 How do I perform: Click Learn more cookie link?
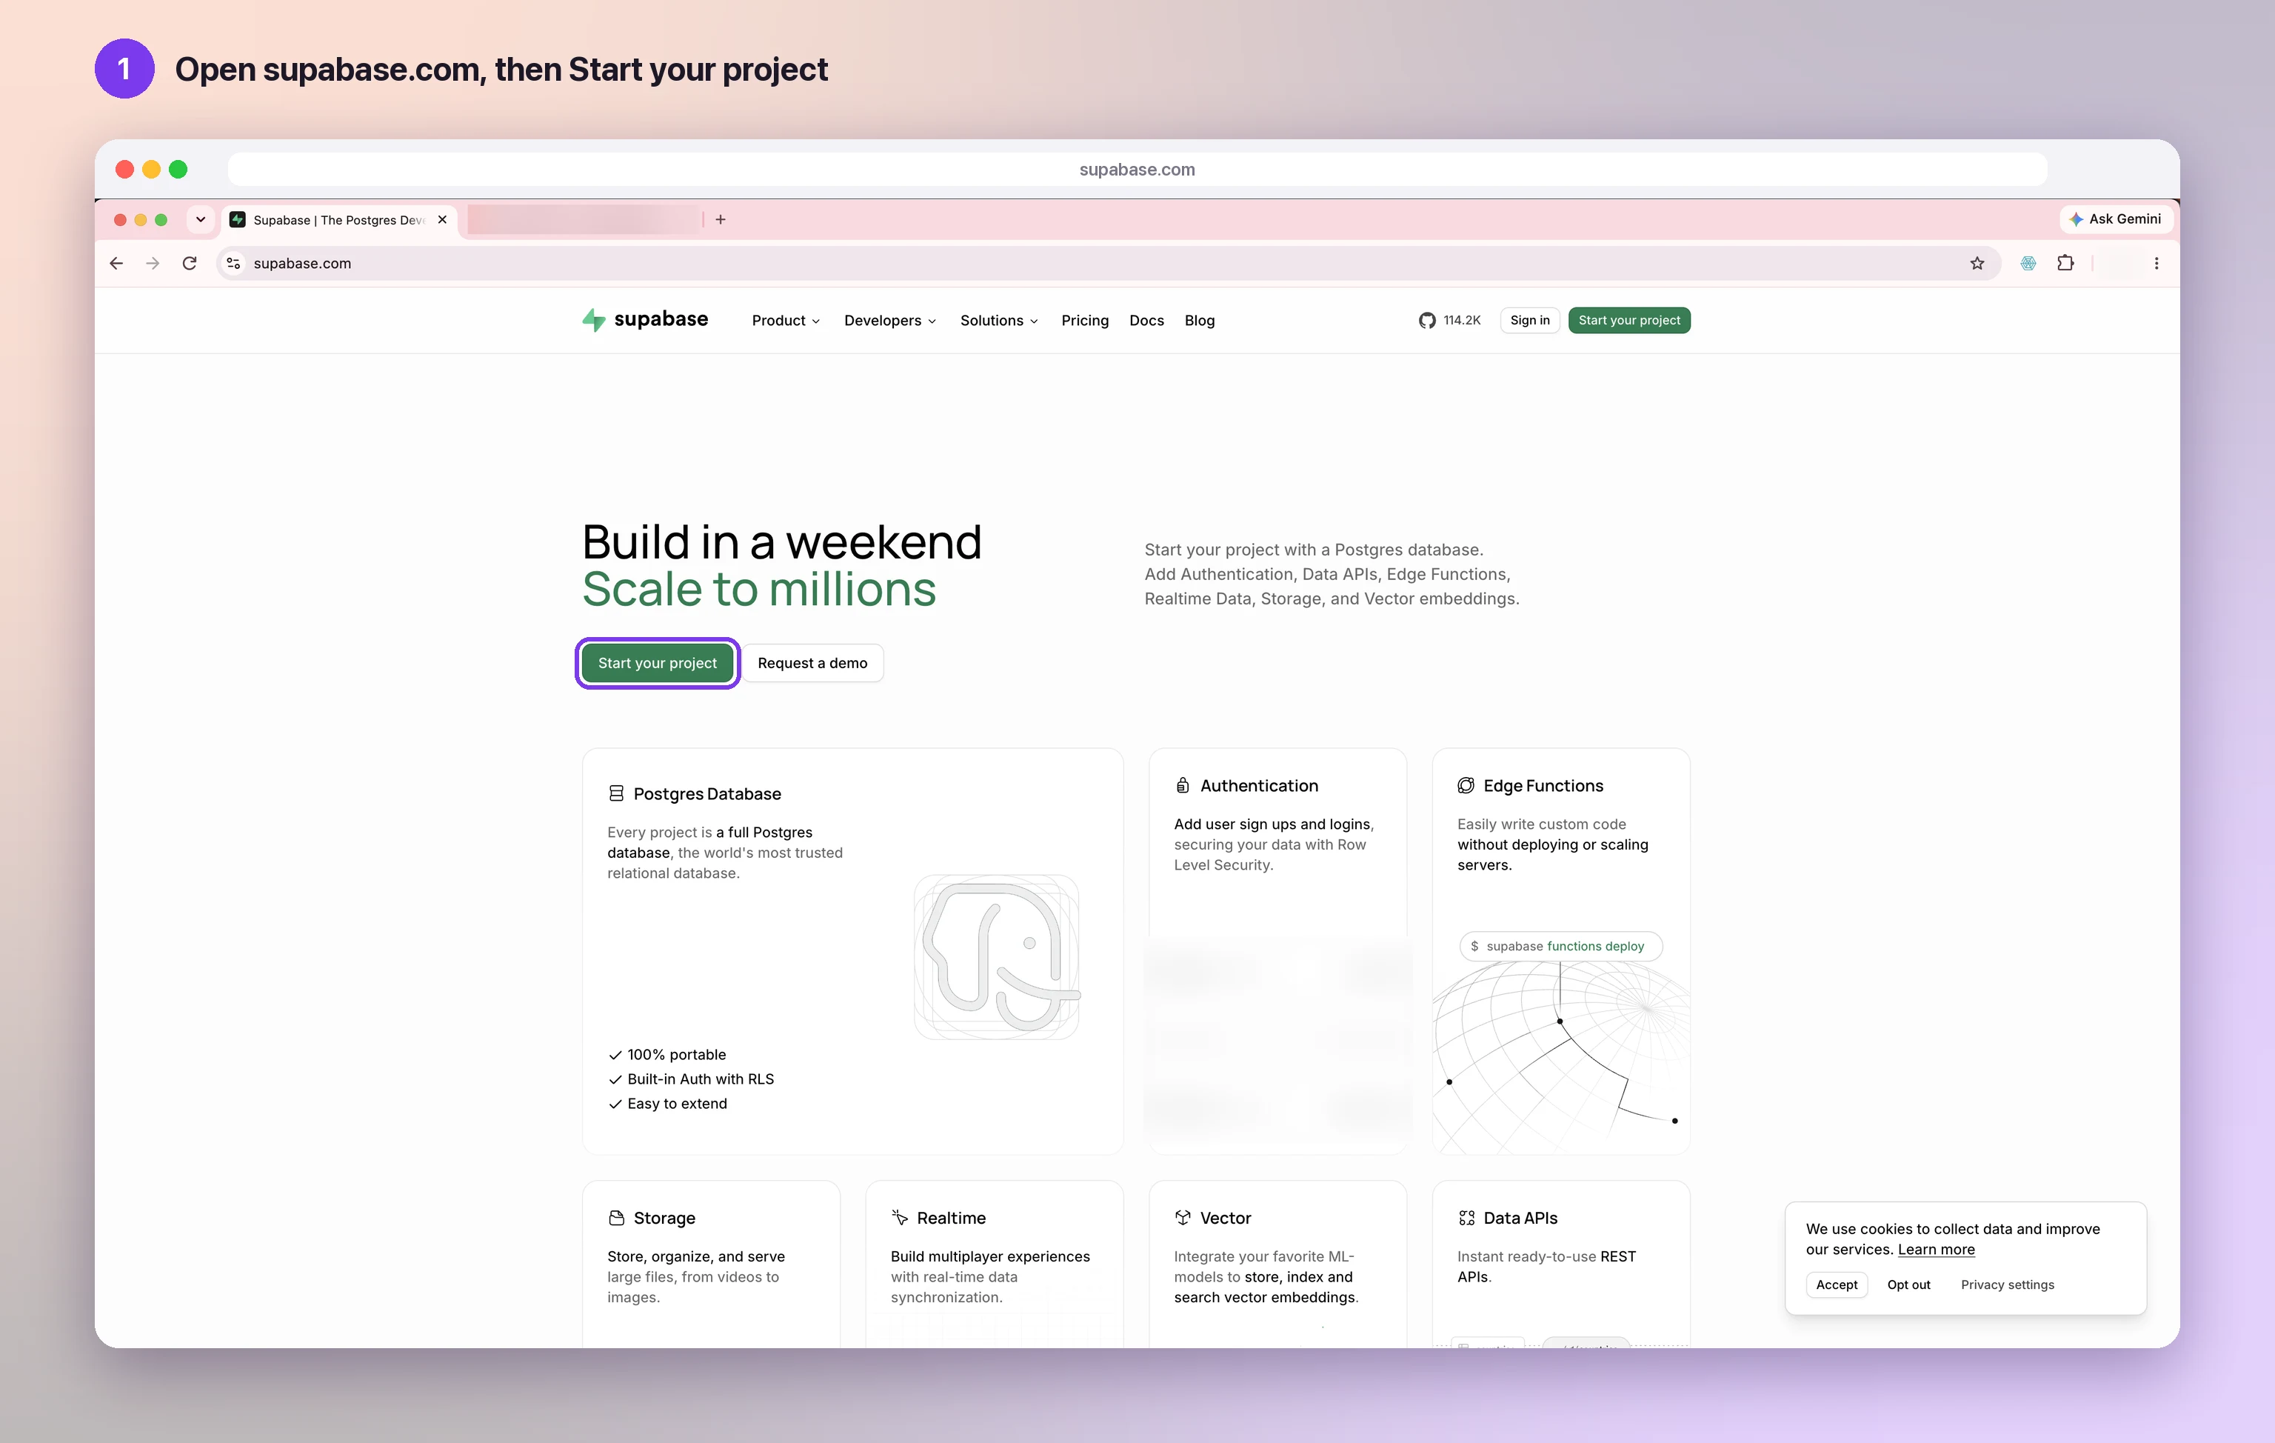click(x=1936, y=1249)
